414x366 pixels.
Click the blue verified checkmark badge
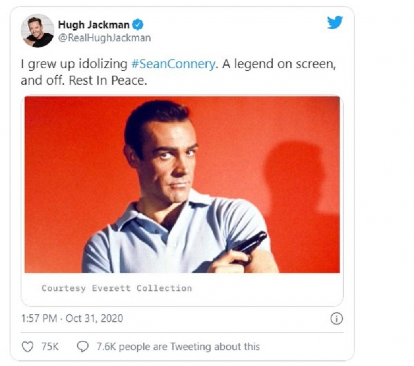[137, 25]
